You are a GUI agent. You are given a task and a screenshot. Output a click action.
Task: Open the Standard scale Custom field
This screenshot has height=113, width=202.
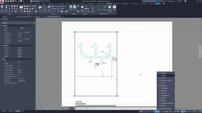click(x=26, y=70)
